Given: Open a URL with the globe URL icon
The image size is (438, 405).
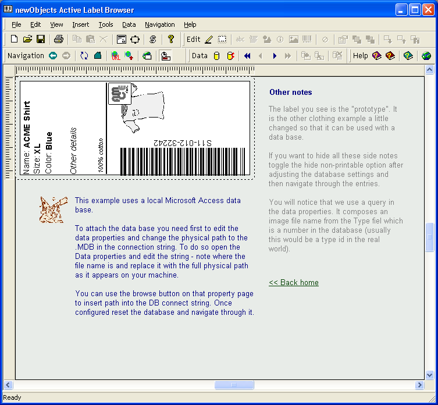Looking at the screenshot, I should (115, 56).
